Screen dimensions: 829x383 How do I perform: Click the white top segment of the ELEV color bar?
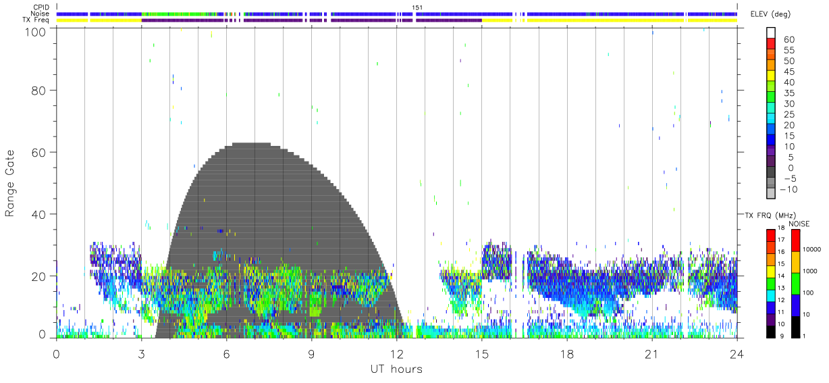[x=771, y=33]
